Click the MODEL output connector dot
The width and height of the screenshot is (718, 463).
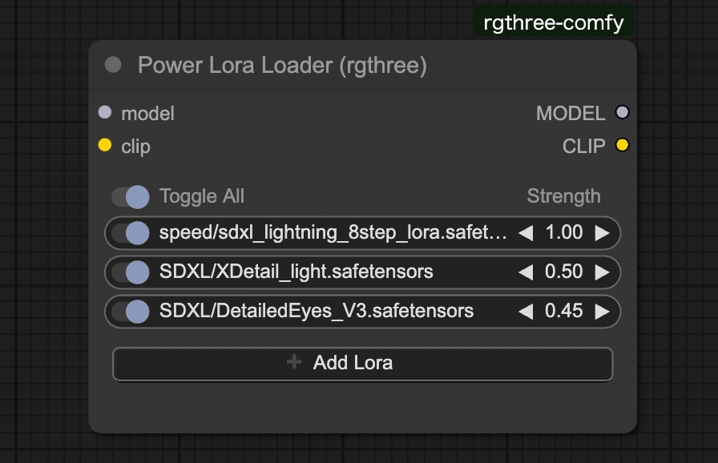(x=622, y=113)
